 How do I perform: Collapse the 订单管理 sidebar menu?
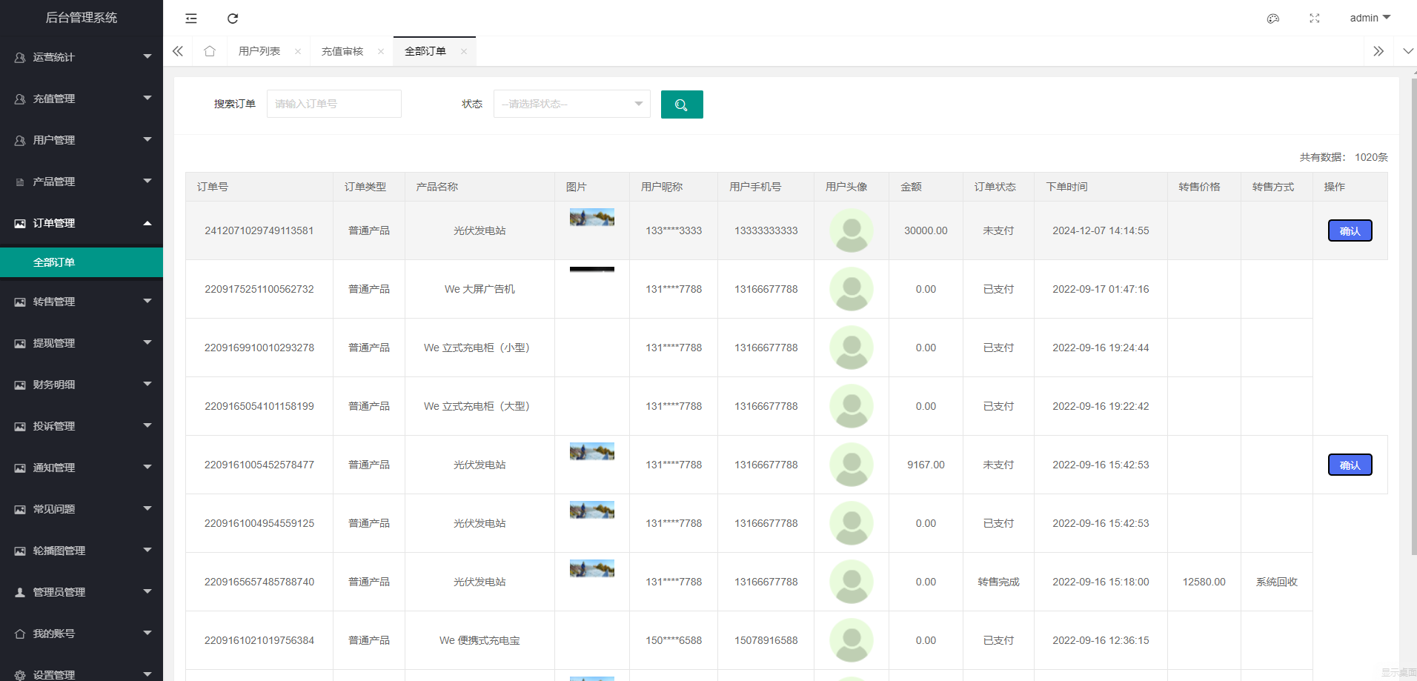82,223
